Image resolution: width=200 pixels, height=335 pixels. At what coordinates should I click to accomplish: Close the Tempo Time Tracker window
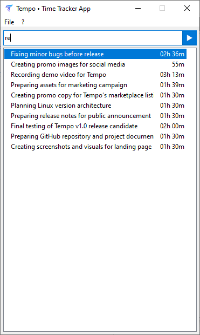point(187,8)
